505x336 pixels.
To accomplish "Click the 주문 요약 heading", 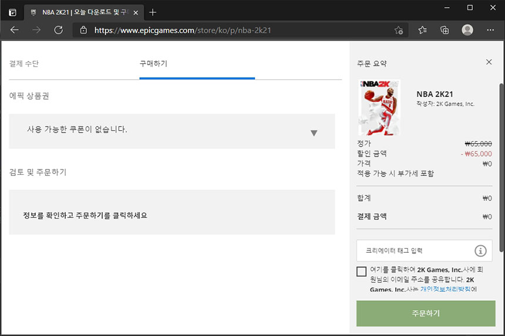I will tap(372, 63).
